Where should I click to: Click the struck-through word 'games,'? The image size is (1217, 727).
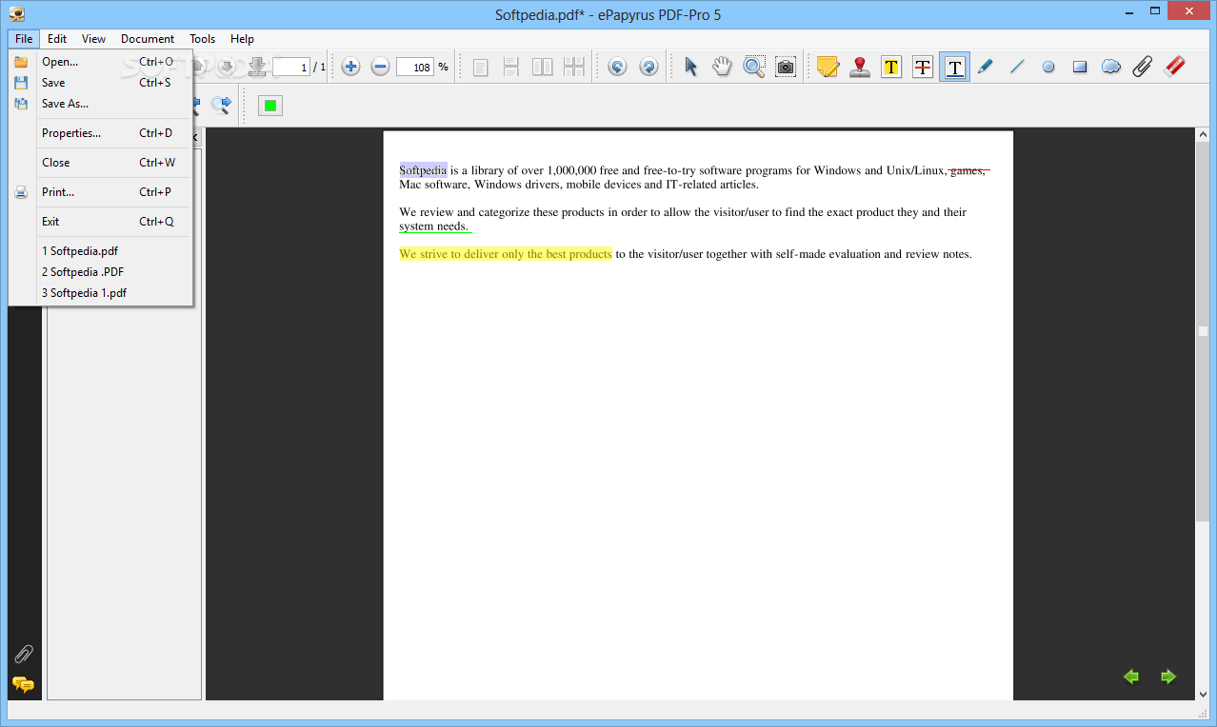click(x=968, y=170)
